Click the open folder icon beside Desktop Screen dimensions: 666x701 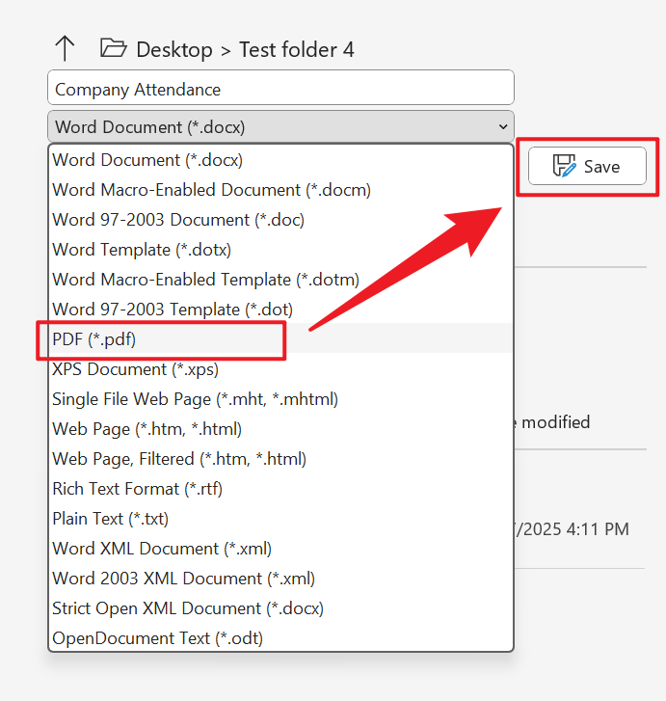(x=114, y=48)
